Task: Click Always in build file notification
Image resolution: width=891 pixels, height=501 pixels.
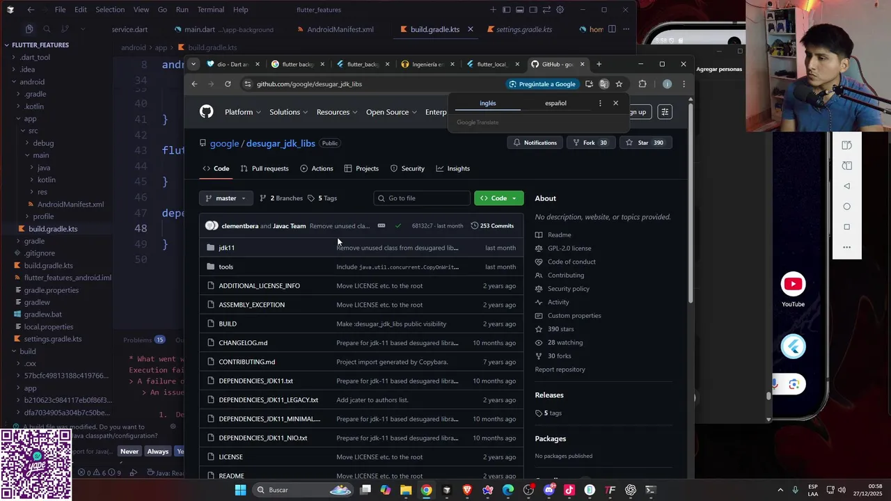Action: point(157,452)
